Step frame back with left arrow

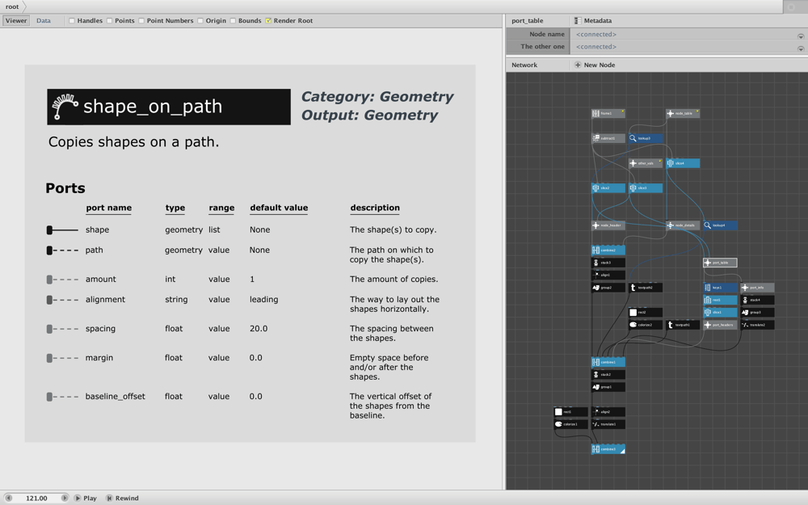click(x=8, y=498)
